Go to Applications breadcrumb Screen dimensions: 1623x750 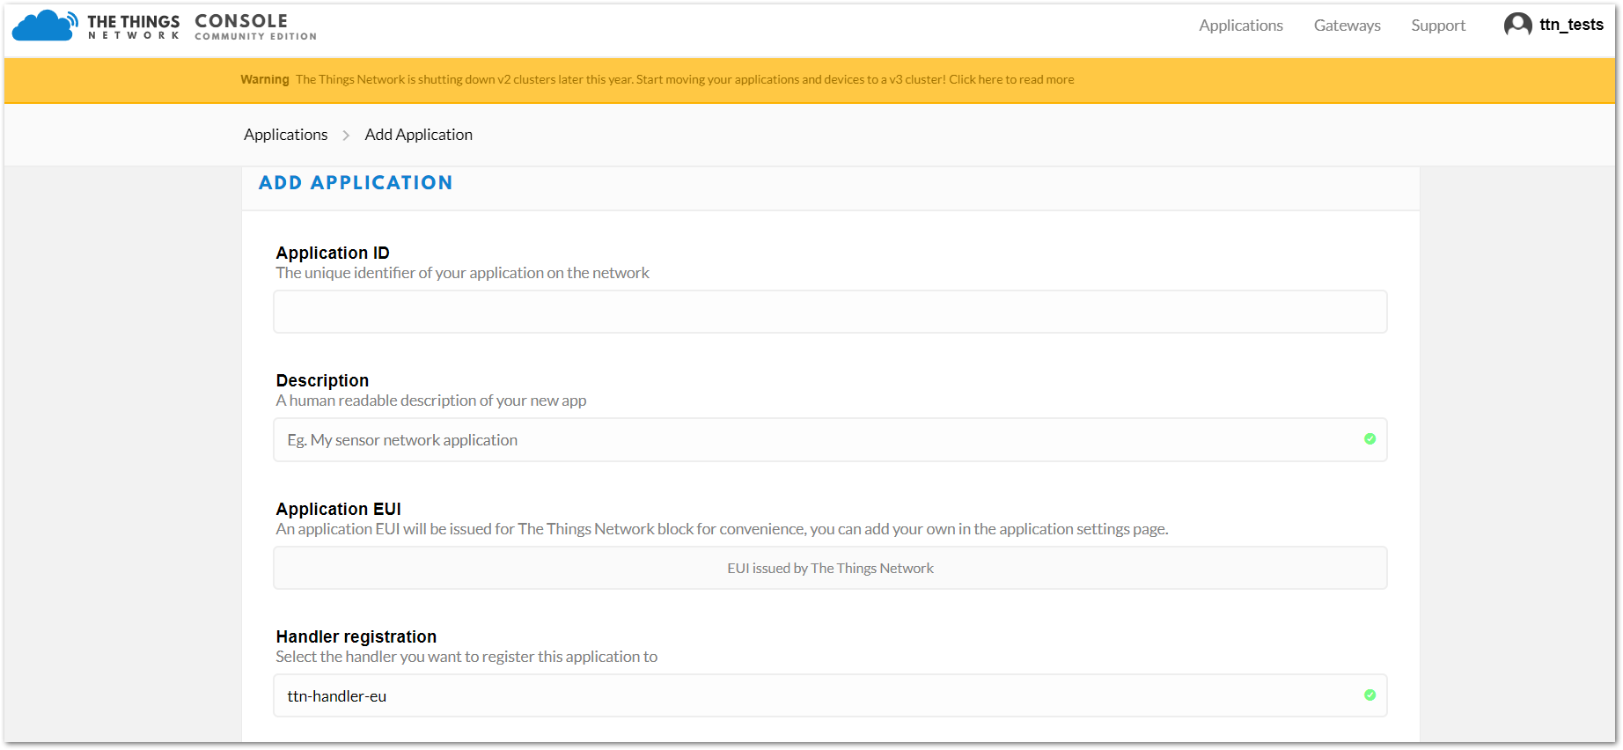point(285,135)
